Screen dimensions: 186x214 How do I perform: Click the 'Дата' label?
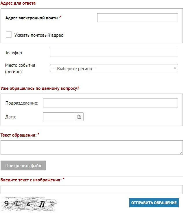(11, 117)
